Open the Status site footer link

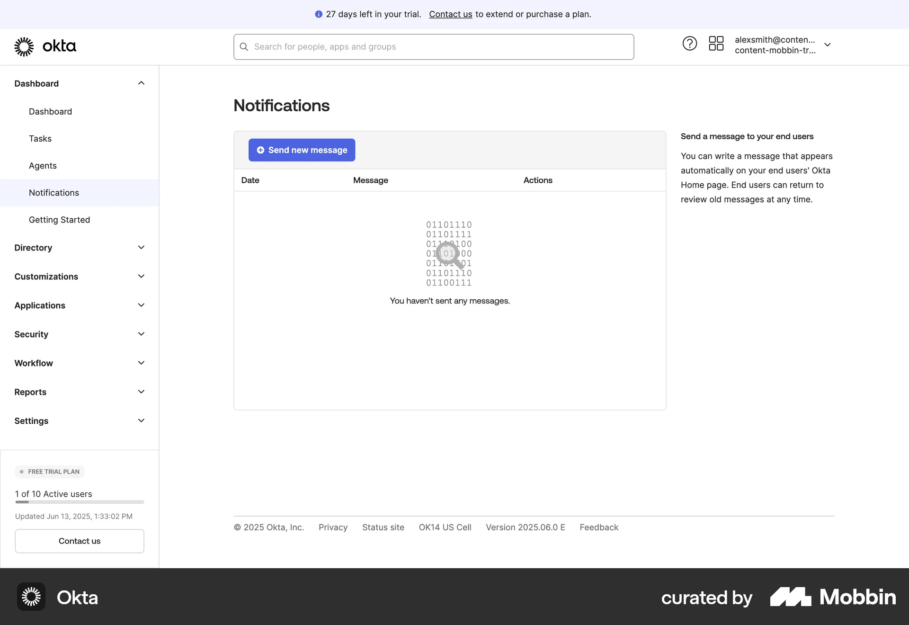(x=383, y=527)
